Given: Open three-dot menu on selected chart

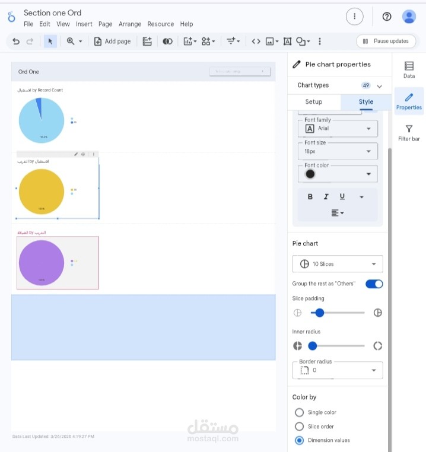Looking at the screenshot, I should 94,154.
